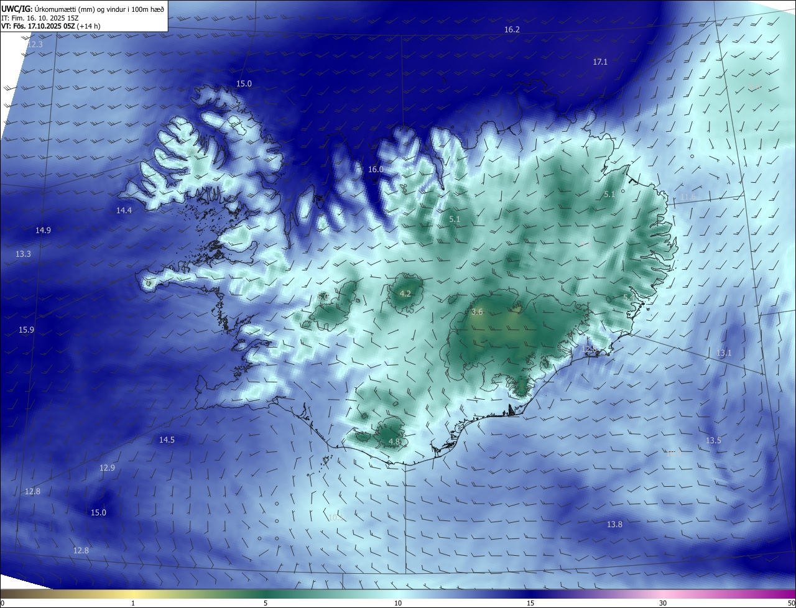Click the valid time 'VT: Fös. 17.10.2025 05Z'
The width and height of the screenshot is (796, 608).
[38, 26]
